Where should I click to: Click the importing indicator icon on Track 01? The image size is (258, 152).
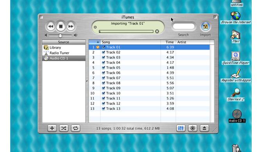pos(98,47)
